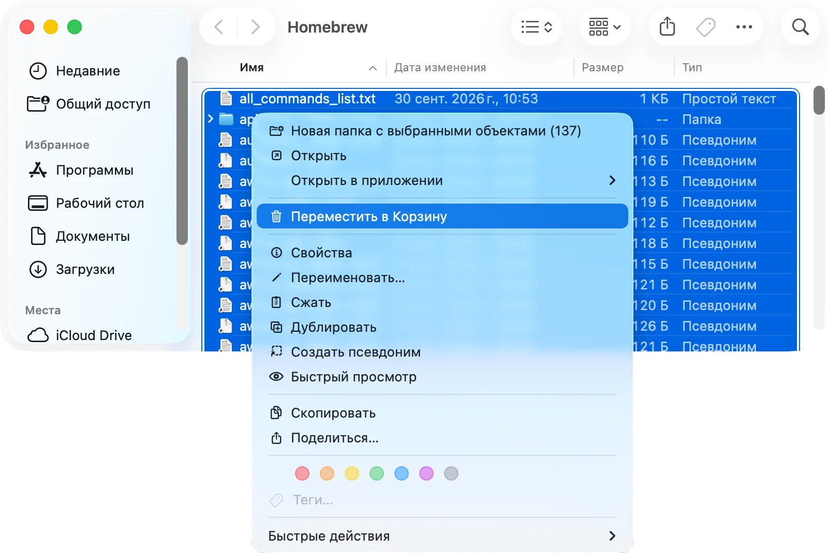This screenshot has width=828, height=553.
Task: Expand the Открыть в приложении submenu
Action: [x=442, y=180]
